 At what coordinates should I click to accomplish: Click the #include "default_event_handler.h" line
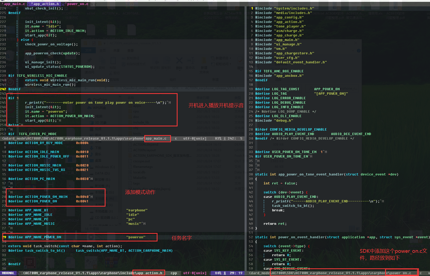pyautogui.click(x=291, y=62)
